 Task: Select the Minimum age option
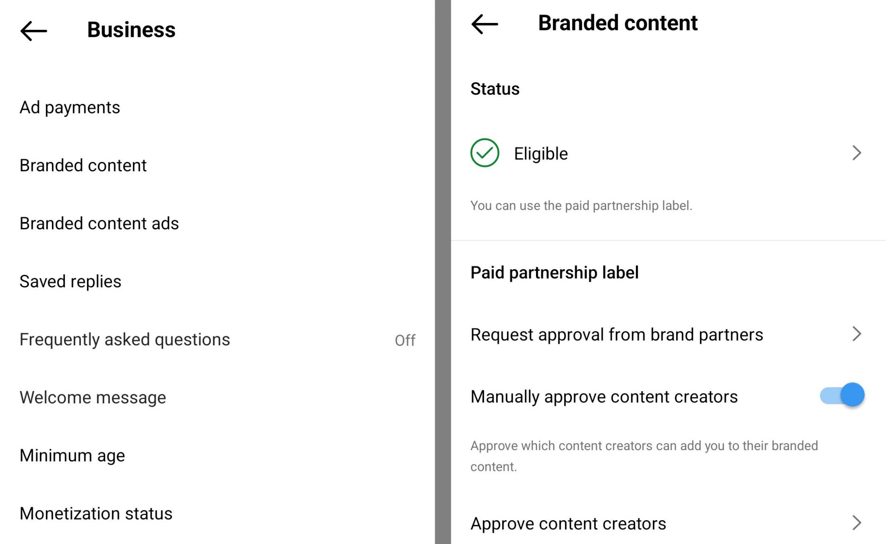click(x=72, y=455)
